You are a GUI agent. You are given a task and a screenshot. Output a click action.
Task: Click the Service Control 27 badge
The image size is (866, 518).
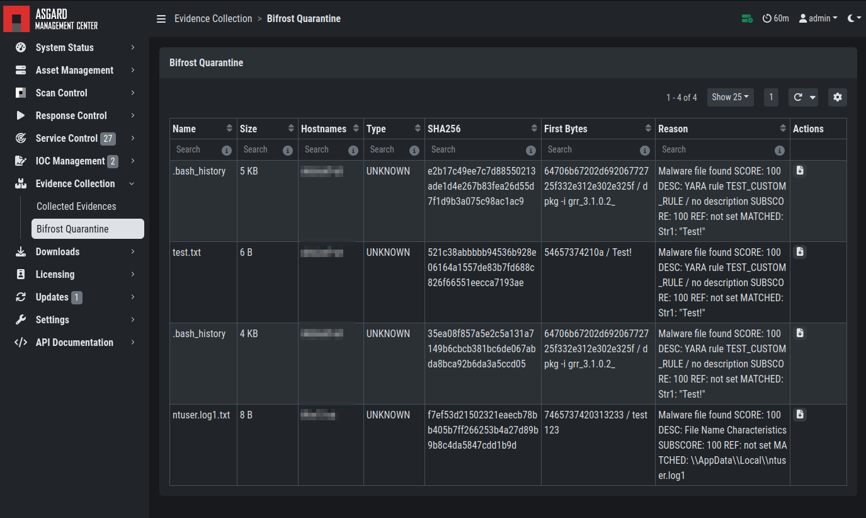[x=108, y=139]
